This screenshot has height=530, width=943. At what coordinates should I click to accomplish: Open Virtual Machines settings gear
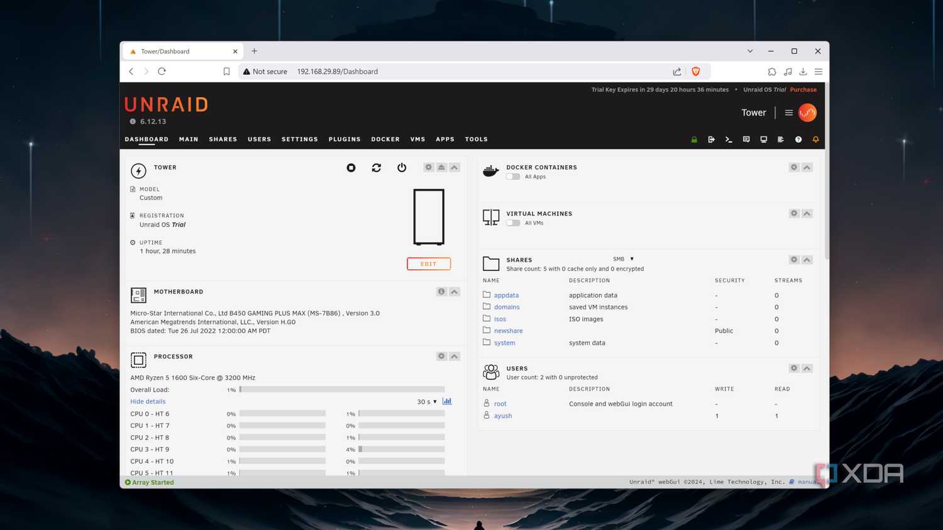point(794,214)
